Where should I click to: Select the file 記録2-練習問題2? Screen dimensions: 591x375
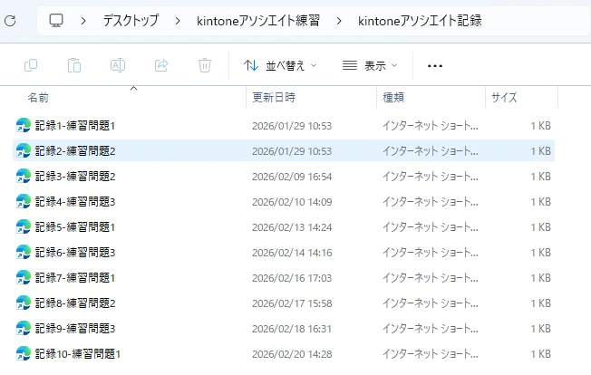click(75, 150)
